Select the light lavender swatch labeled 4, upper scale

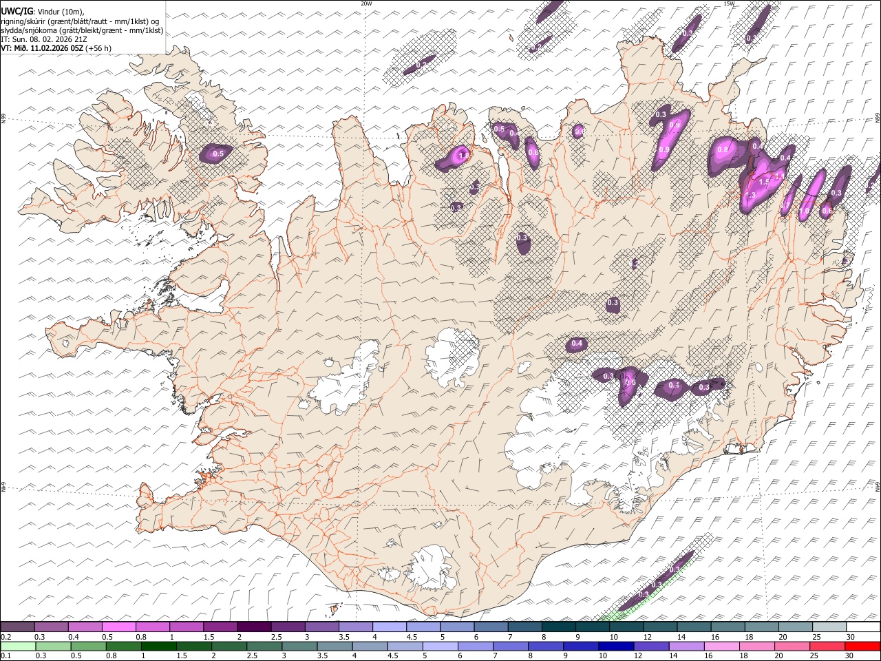click(390, 627)
